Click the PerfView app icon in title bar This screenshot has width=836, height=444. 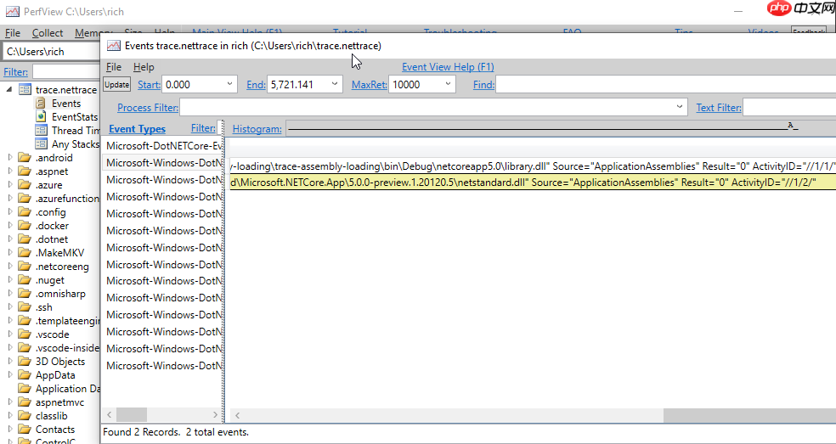(x=12, y=11)
